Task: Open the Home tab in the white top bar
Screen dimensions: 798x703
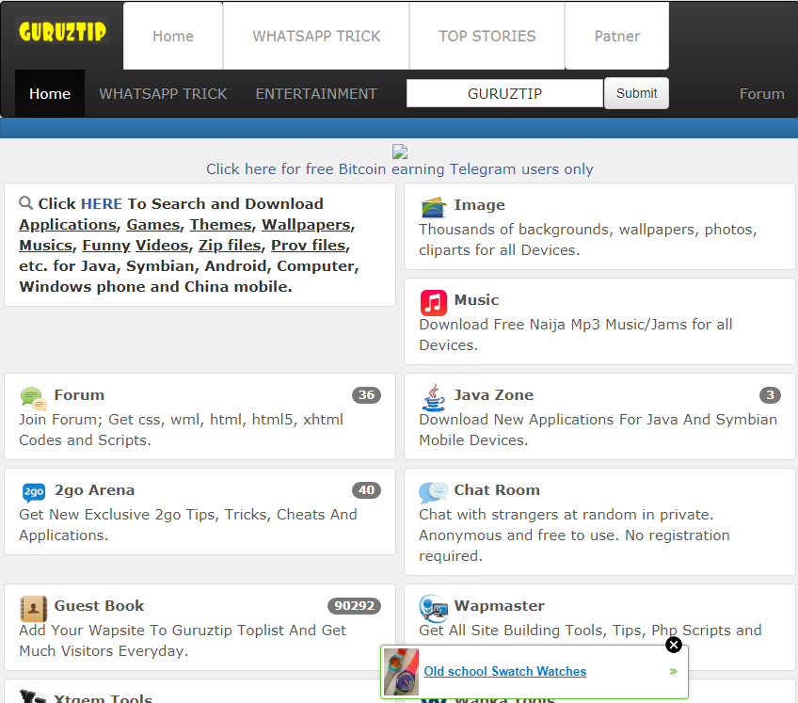Action: coord(173,36)
